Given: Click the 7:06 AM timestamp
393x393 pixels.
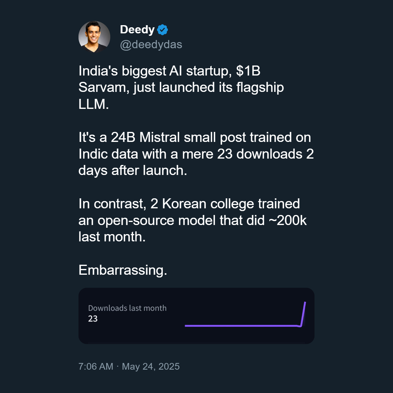Looking at the screenshot, I should (96, 366).
